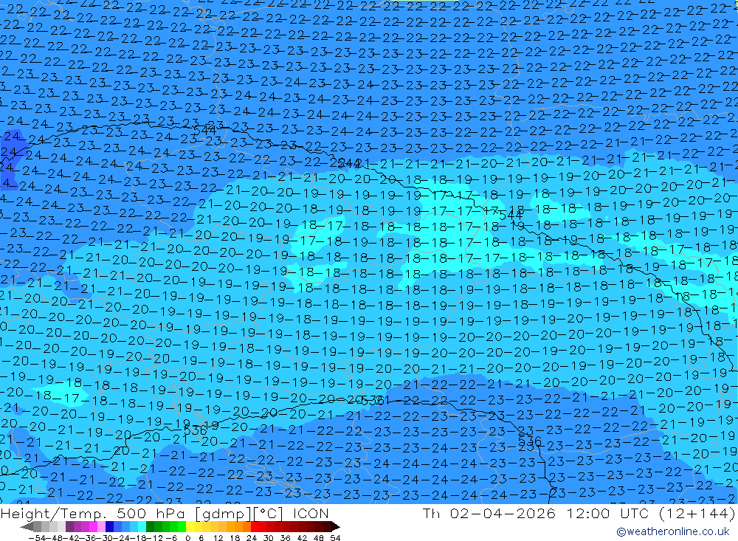Click the "[gdmp][°C]" units label
The width and height of the screenshot is (738, 541).
pos(241,513)
